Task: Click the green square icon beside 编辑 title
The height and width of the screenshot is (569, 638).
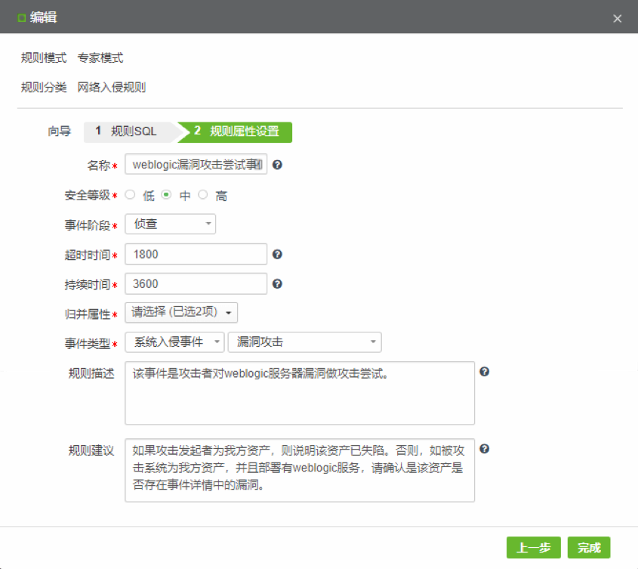Action: pyautogui.click(x=21, y=18)
